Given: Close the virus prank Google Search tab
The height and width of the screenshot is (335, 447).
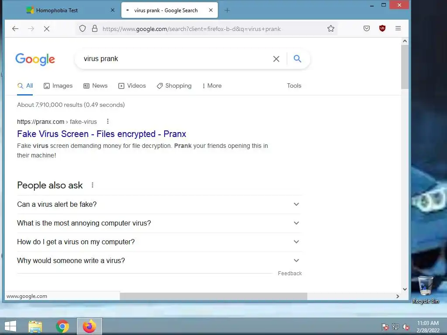Looking at the screenshot, I should 211,10.
